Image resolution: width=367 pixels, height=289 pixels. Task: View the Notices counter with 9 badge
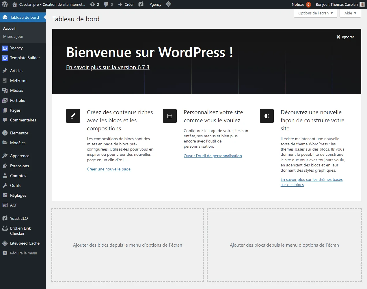click(x=301, y=4)
